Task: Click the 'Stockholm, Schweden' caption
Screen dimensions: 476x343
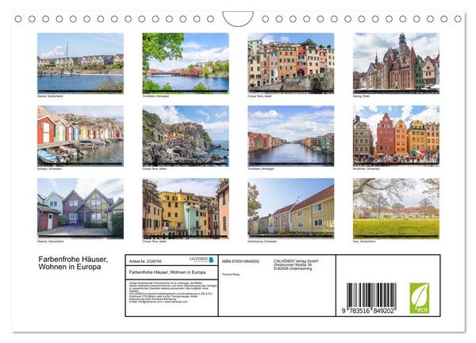Action: 366,169
